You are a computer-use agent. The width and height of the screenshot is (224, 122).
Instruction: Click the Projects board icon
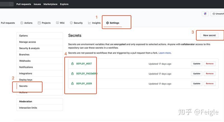pyautogui.click(x=39, y=23)
